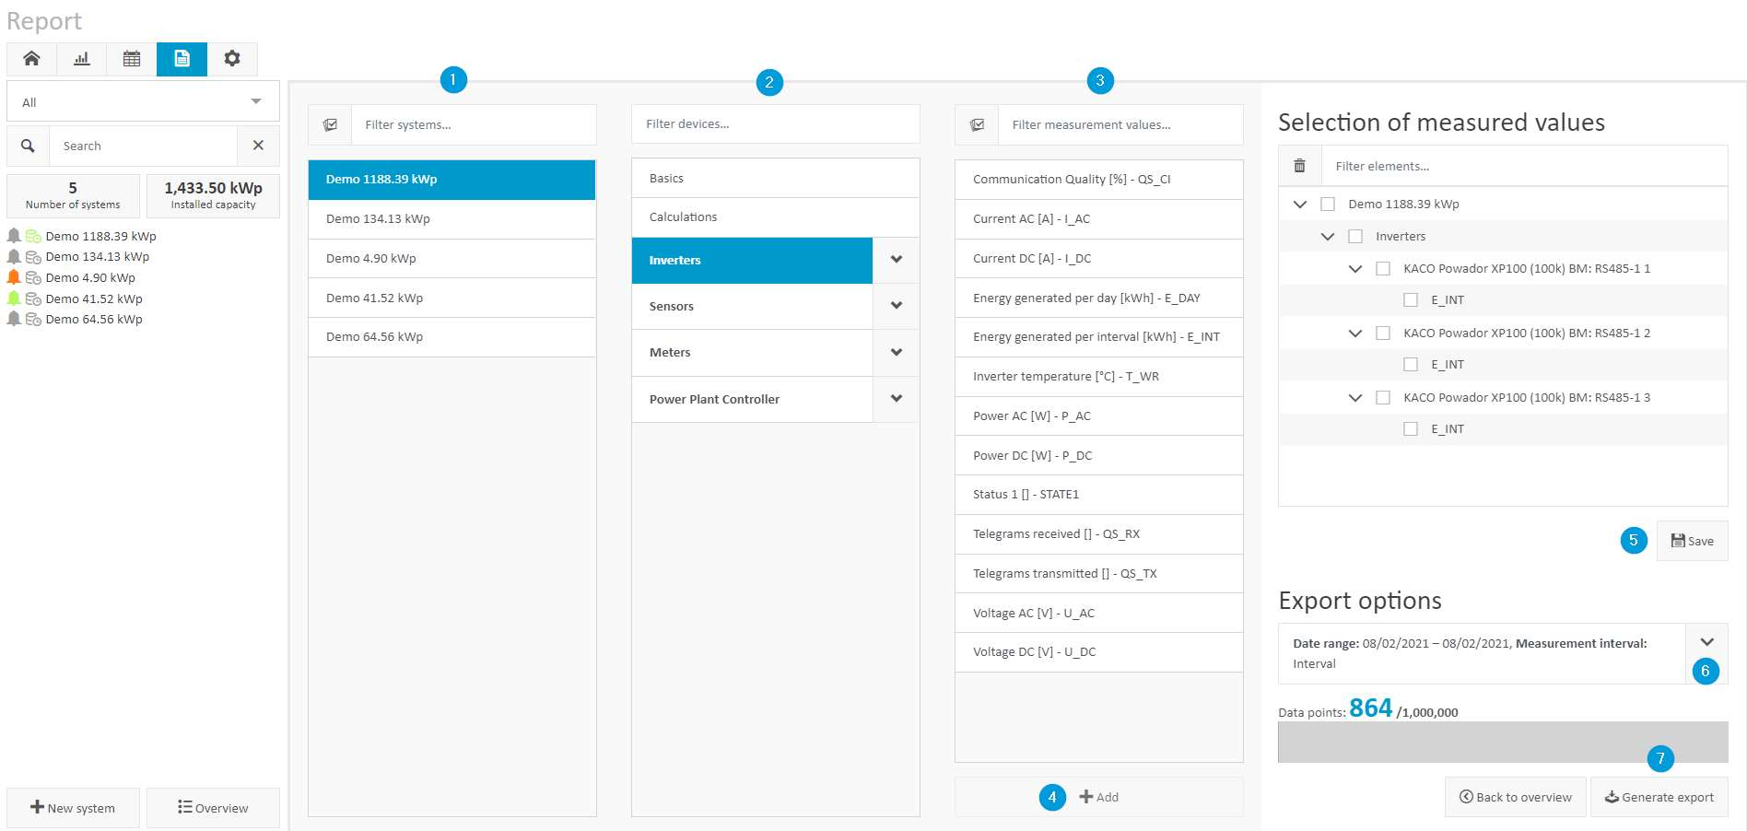Collapse the Inverters tree node
The width and height of the screenshot is (1747, 831).
[x=1328, y=236]
